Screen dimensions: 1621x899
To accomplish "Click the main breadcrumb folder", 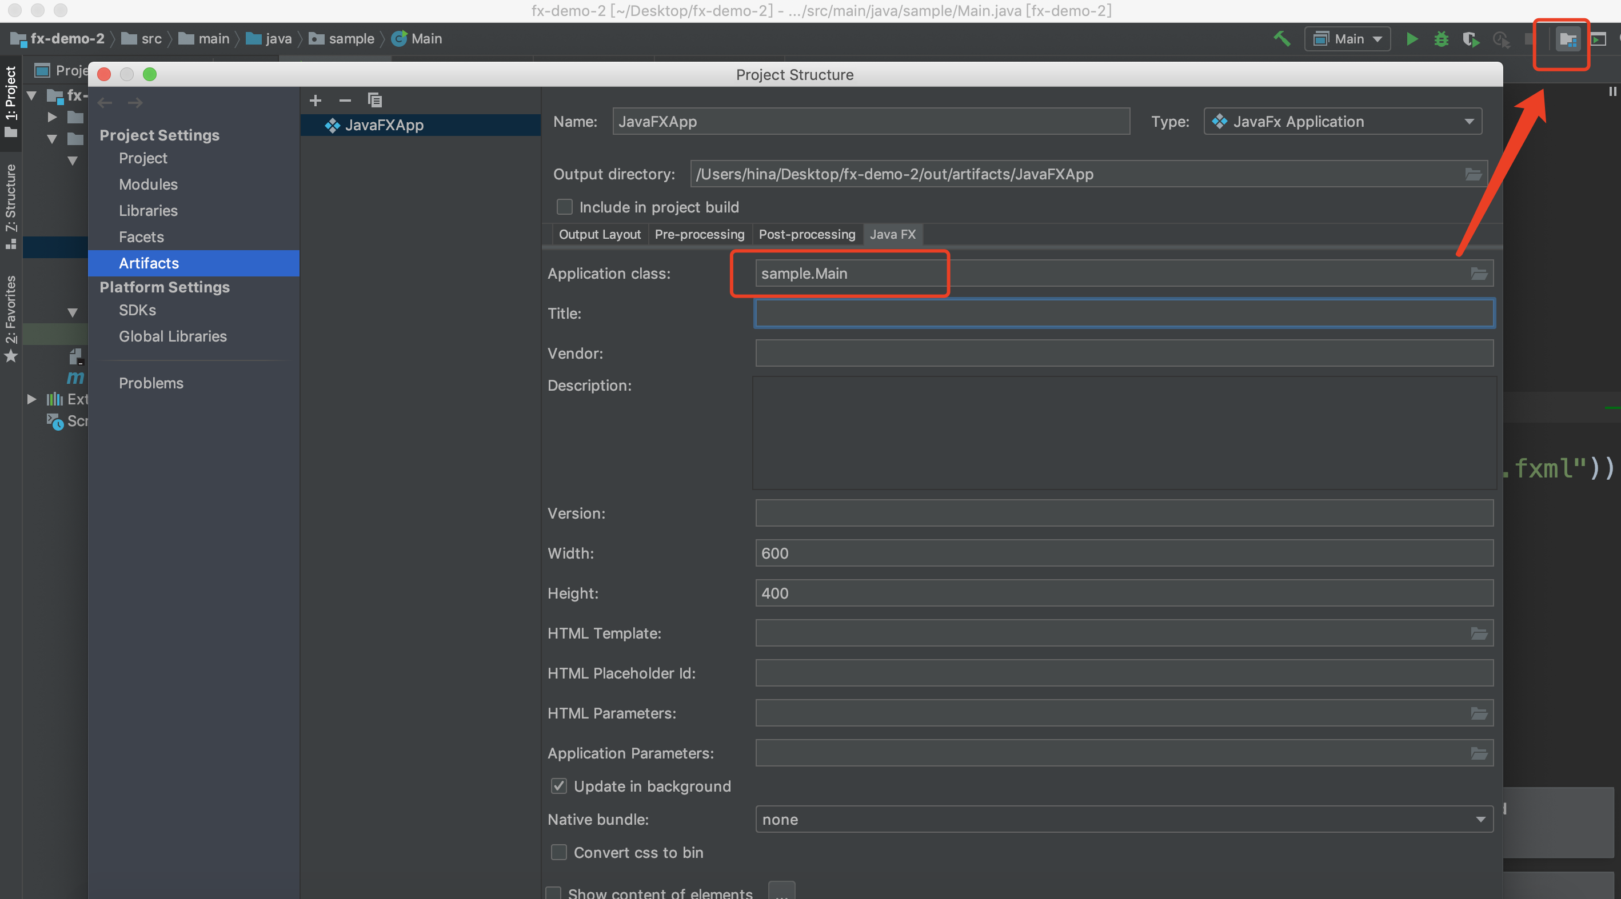I will click(x=205, y=39).
